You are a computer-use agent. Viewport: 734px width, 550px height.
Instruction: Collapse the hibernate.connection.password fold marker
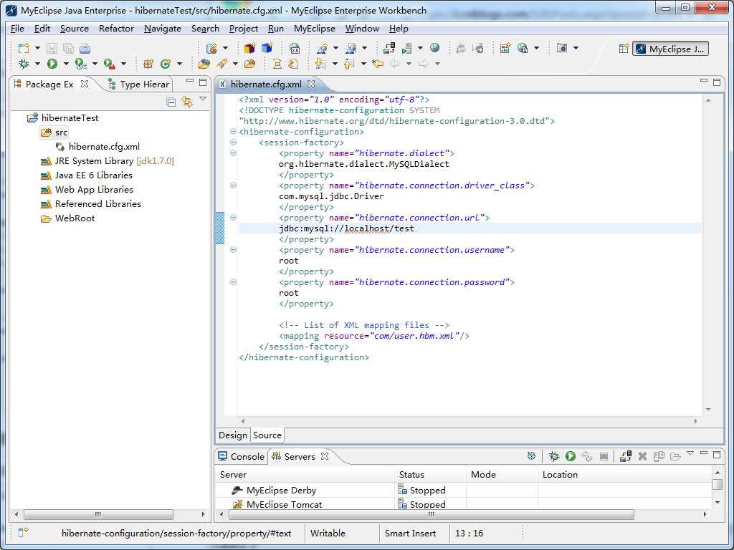click(x=233, y=282)
